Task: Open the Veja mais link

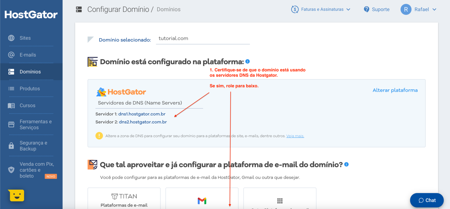Action: coord(295,136)
